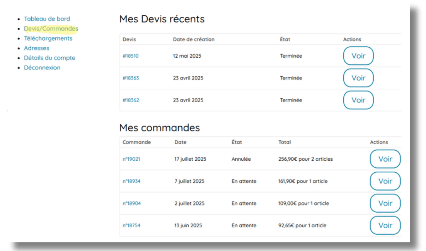Open the Tableau de bord page

click(47, 19)
